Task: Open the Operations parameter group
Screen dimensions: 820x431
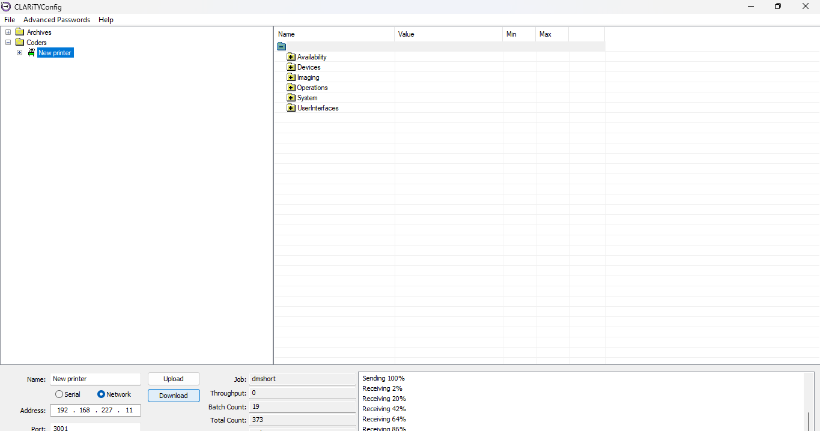Action: pyautogui.click(x=291, y=88)
